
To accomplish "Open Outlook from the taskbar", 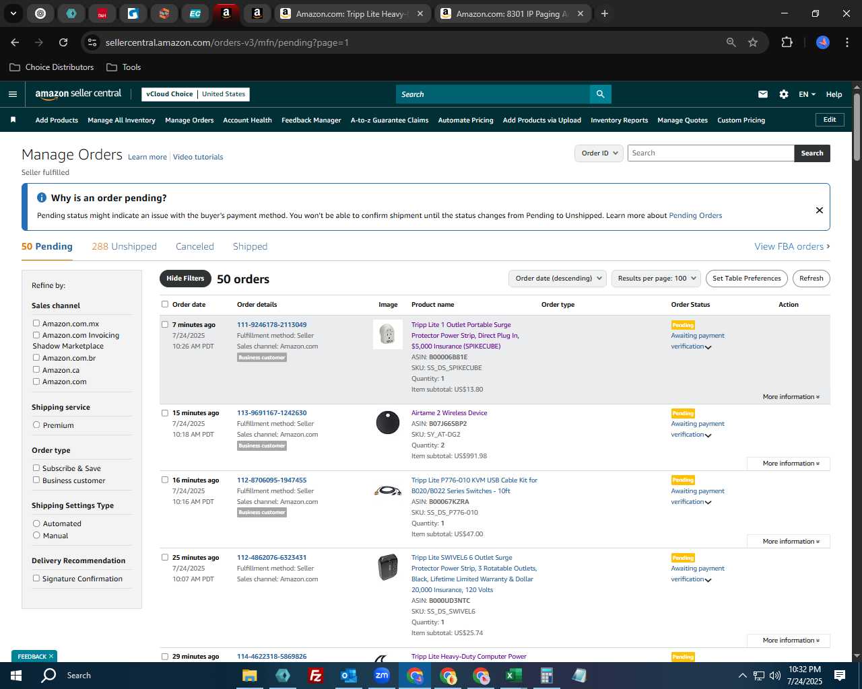I will point(348,676).
